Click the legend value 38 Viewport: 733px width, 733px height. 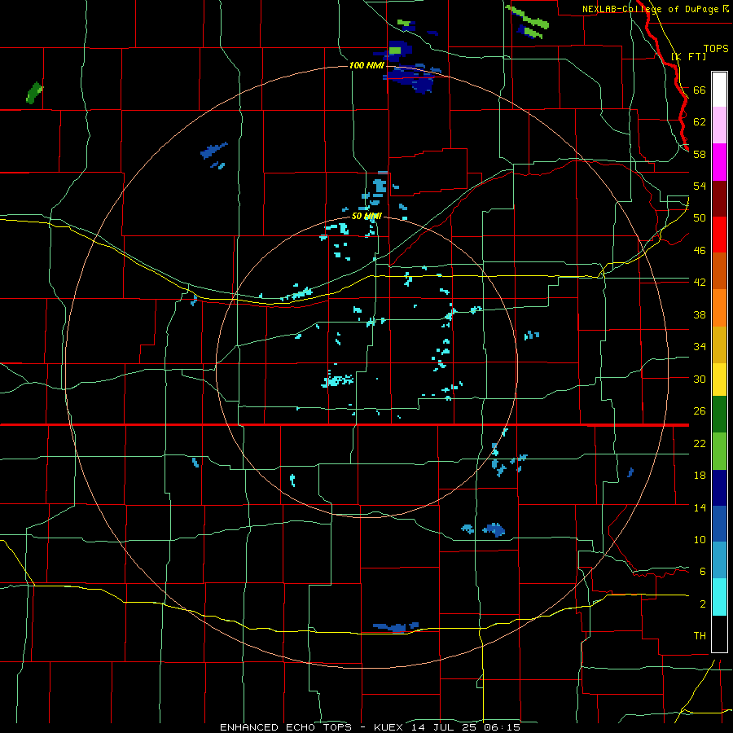pos(700,314)
